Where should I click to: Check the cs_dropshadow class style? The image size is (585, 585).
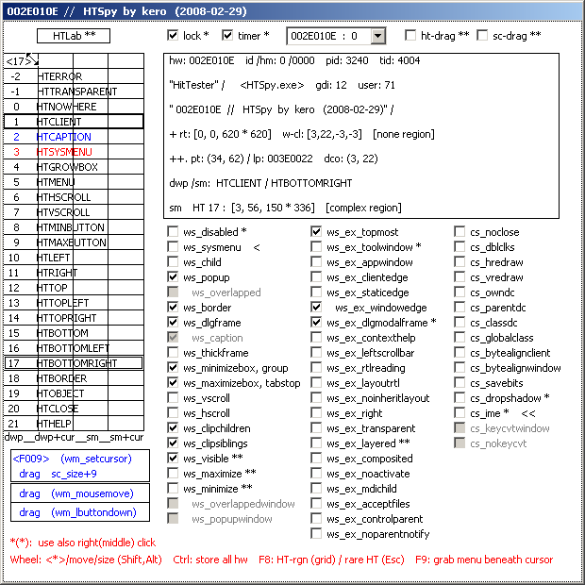pos(460,398)
